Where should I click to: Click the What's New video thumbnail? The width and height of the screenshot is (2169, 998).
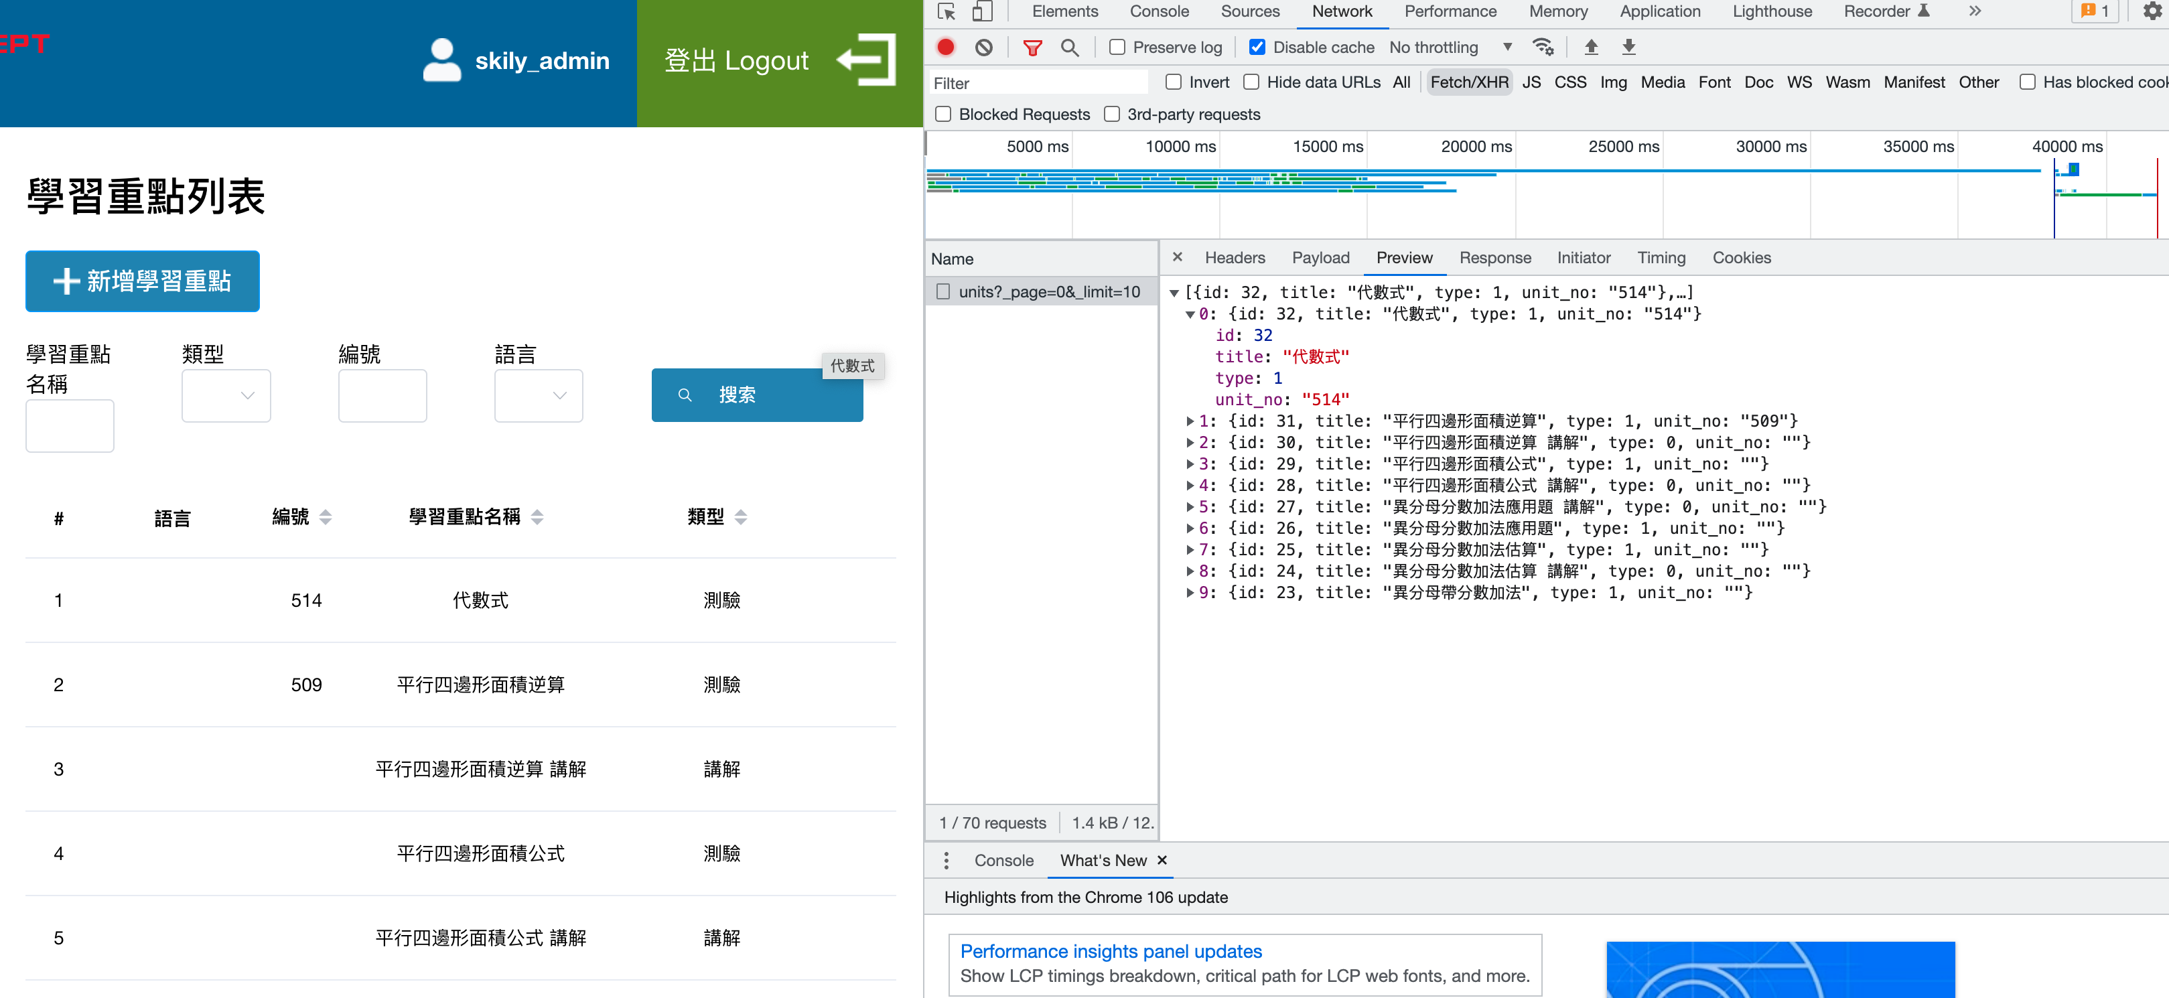point(1780,969)
